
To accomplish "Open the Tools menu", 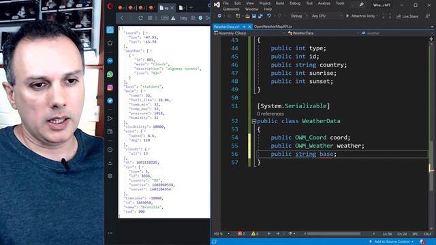I will click(x=340, y=3).
